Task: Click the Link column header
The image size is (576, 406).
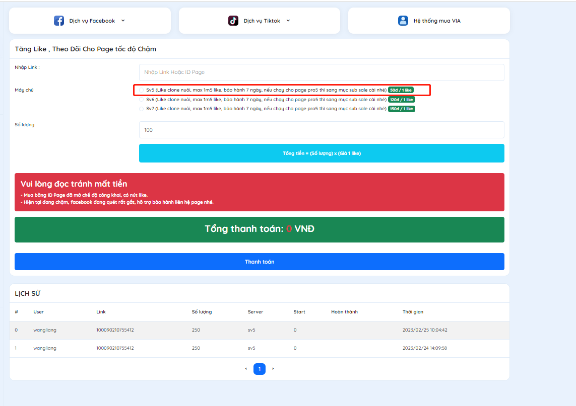Action: pos(101,312)
